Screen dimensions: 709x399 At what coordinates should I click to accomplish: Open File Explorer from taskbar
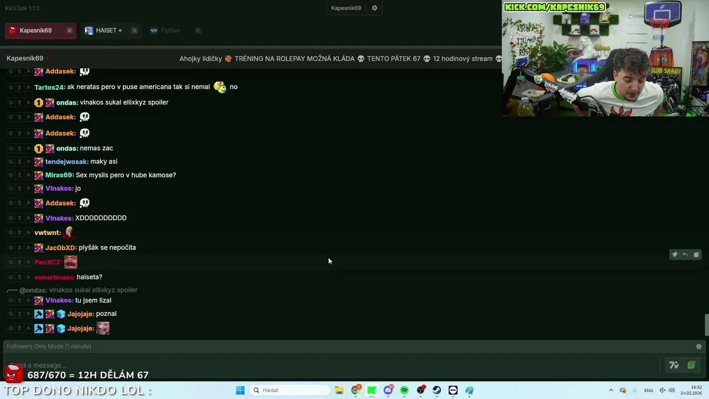pyautogui.click(x=339, y=390)
